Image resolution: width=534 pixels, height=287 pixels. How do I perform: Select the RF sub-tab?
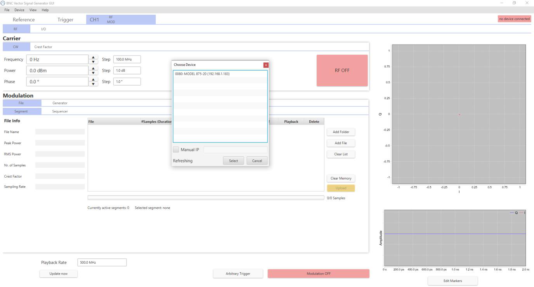click(x=16, y=29)
